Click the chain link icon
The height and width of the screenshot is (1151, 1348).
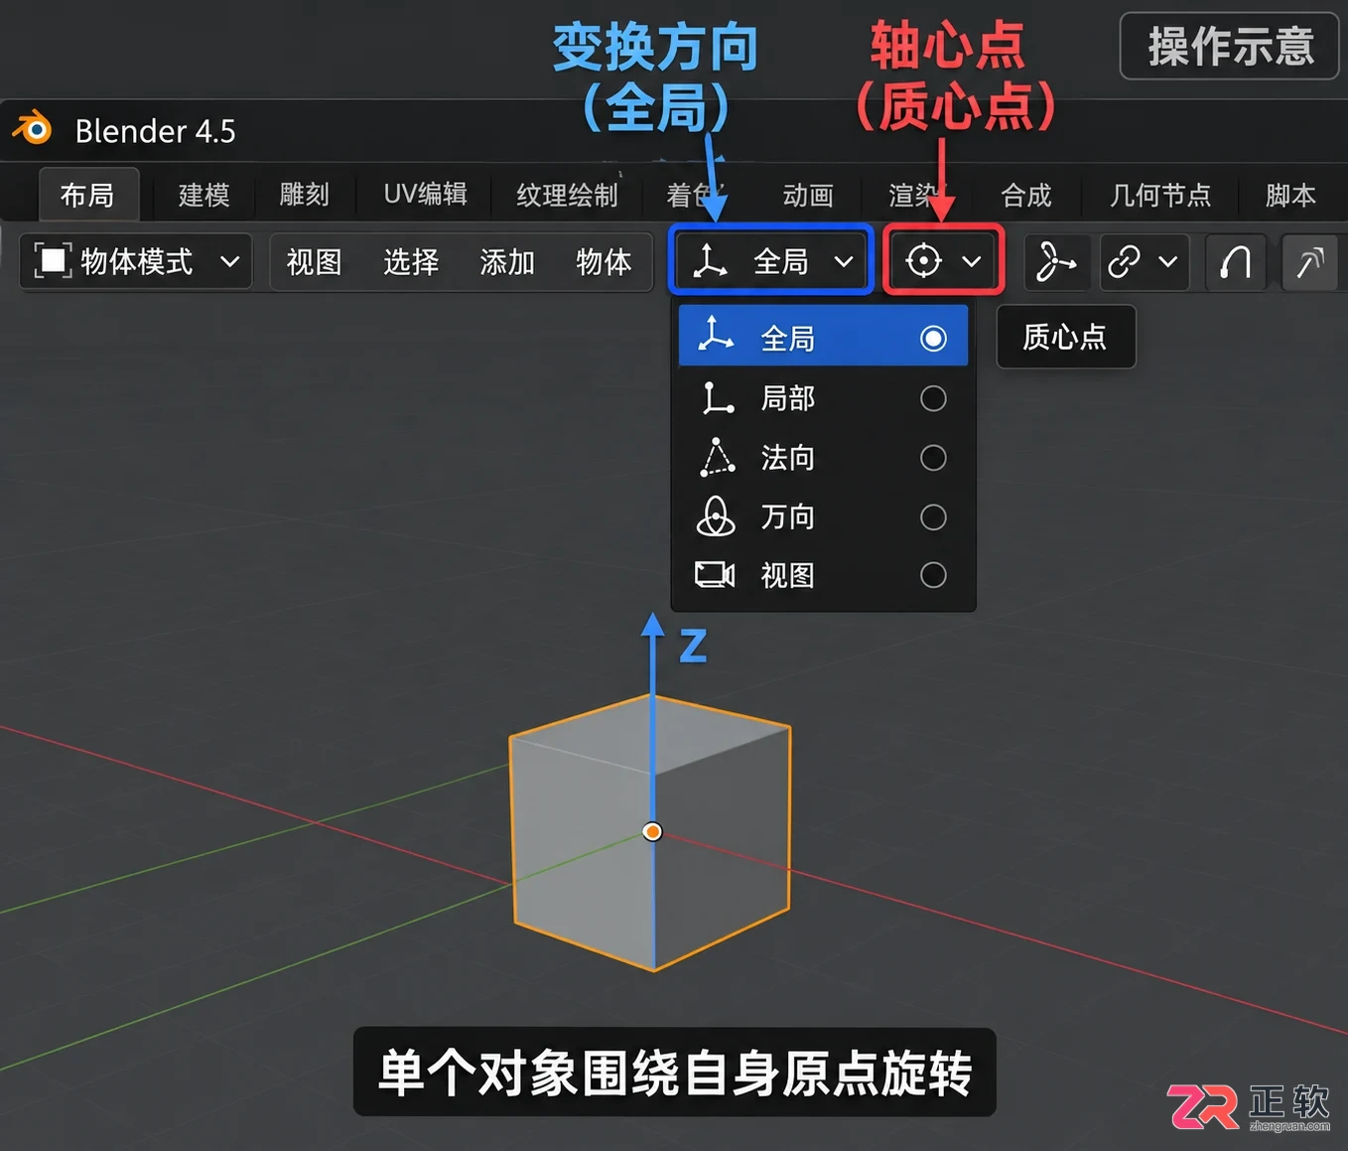[x=1124, y=262]
